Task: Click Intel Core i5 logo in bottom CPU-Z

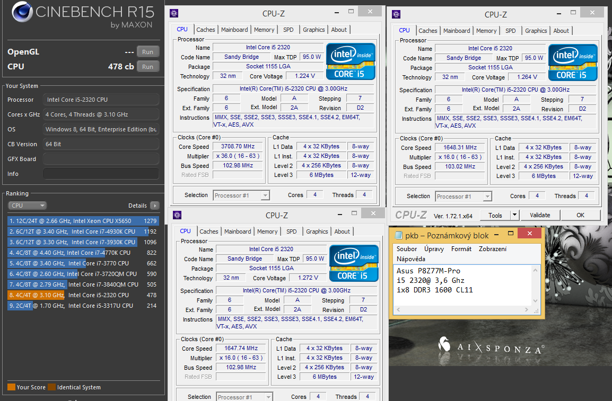Action: tap(354, 263)
